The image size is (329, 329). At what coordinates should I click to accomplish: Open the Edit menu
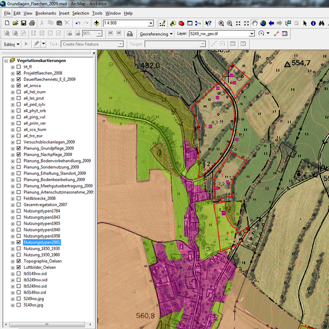click(17, 13)
